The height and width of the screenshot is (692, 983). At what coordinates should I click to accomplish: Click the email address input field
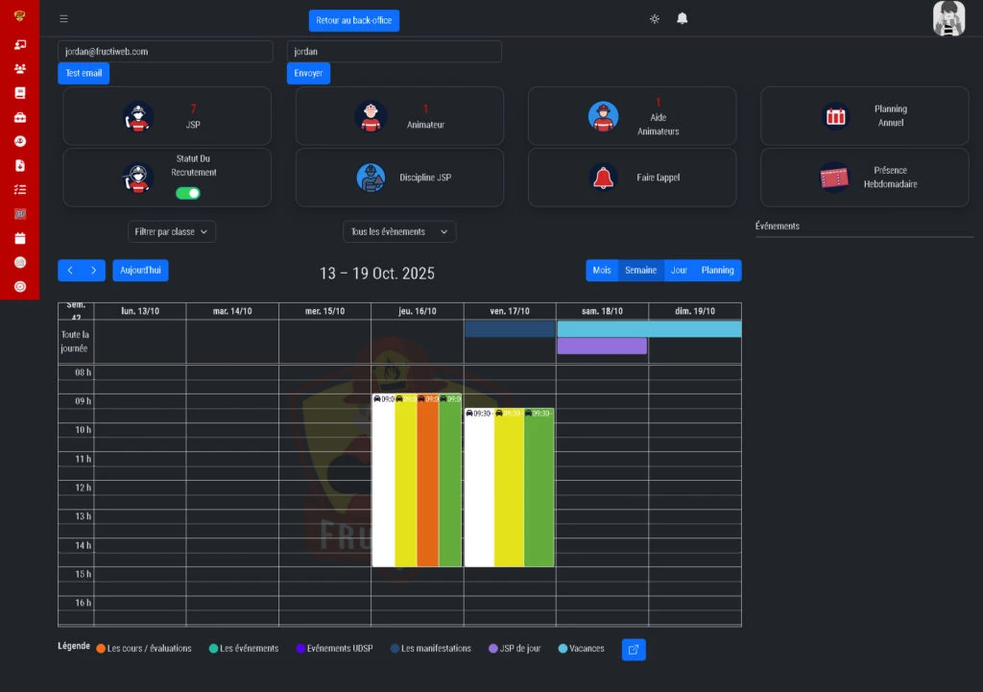tap(165, 52)
